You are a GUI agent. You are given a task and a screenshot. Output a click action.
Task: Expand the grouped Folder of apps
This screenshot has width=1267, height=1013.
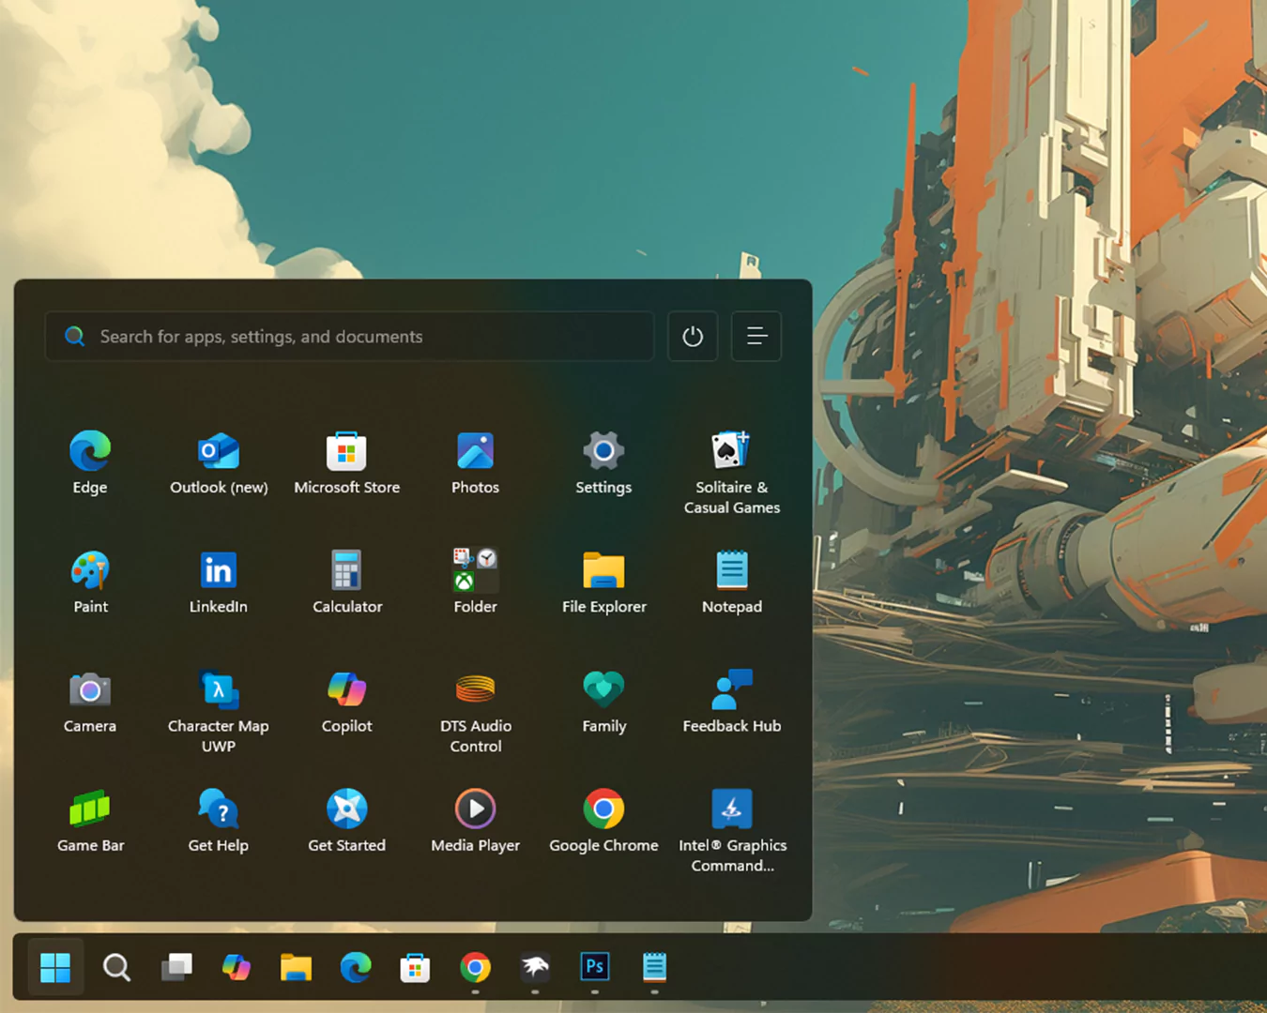(475, 582)
